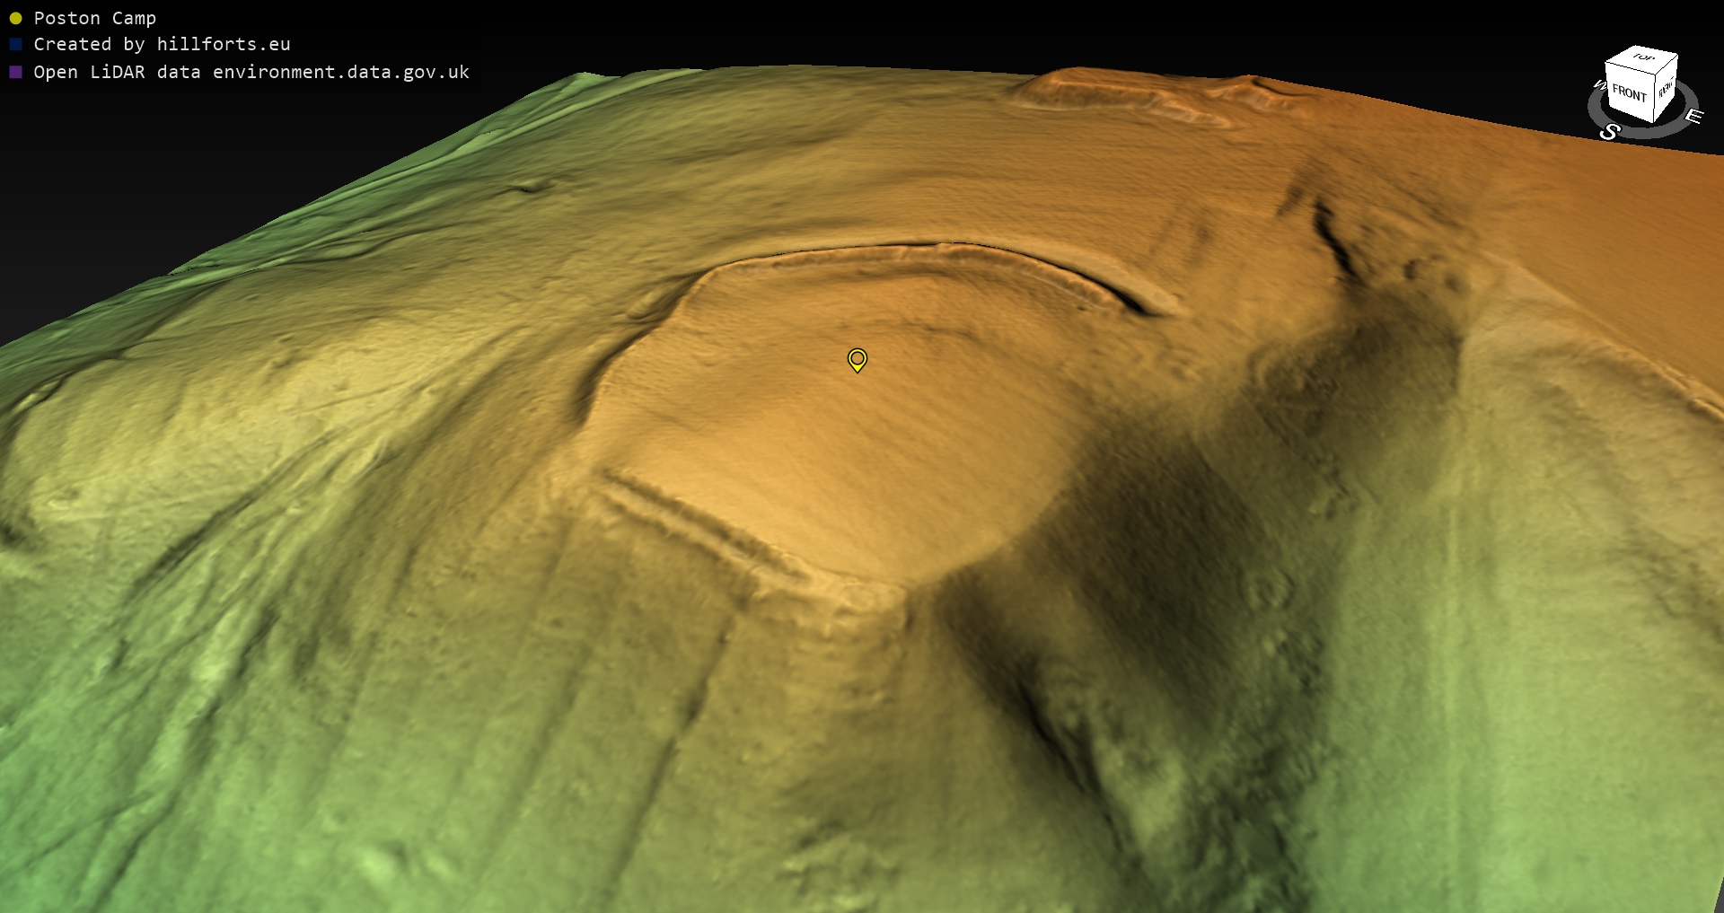Screen dimensions: 1724x913
Task: Click the yellow dot beside Poston Camp
Action: pos(15,18)
